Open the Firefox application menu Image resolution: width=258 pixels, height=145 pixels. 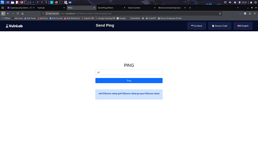tap(255, 14)
